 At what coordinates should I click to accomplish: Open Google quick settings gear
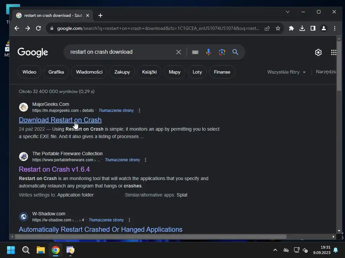coord(318,52)
